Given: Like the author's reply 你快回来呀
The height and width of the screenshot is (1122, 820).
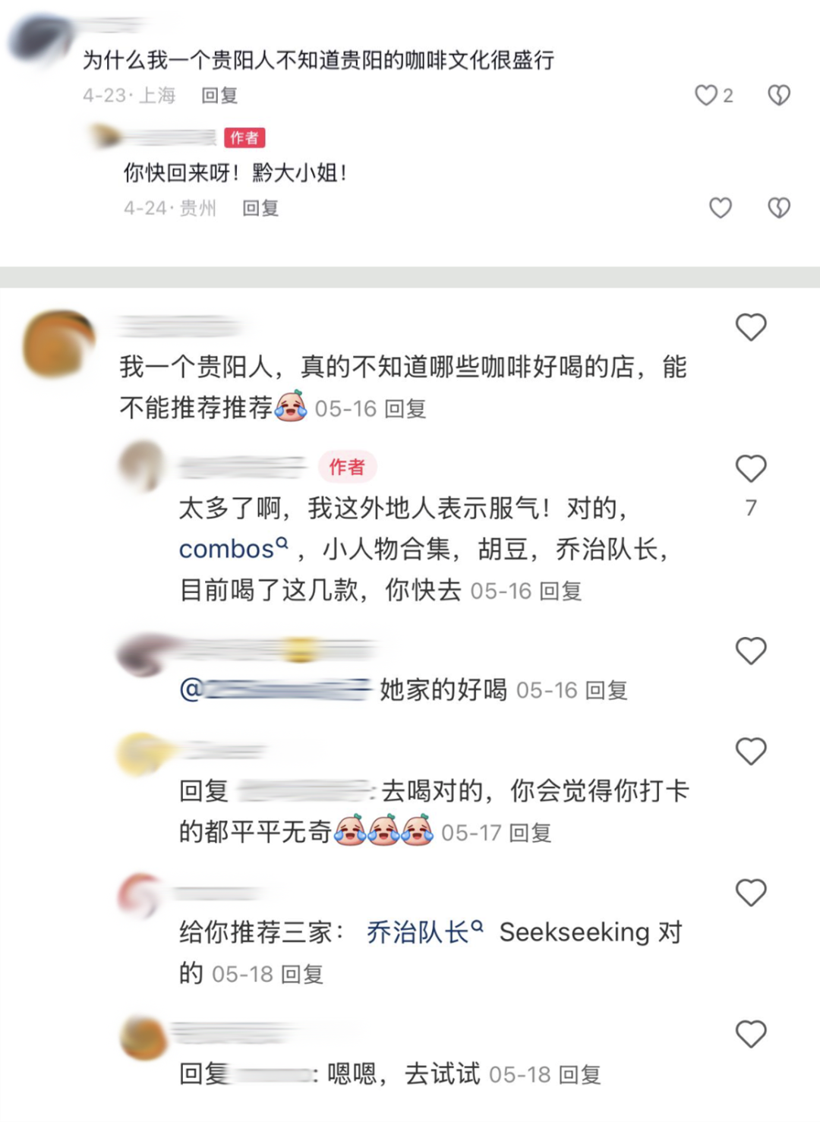Looking at the screenshot, I should tap(720, 207).
